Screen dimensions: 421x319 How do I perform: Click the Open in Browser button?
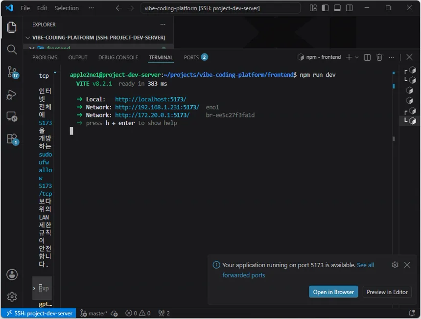(333, 292)
